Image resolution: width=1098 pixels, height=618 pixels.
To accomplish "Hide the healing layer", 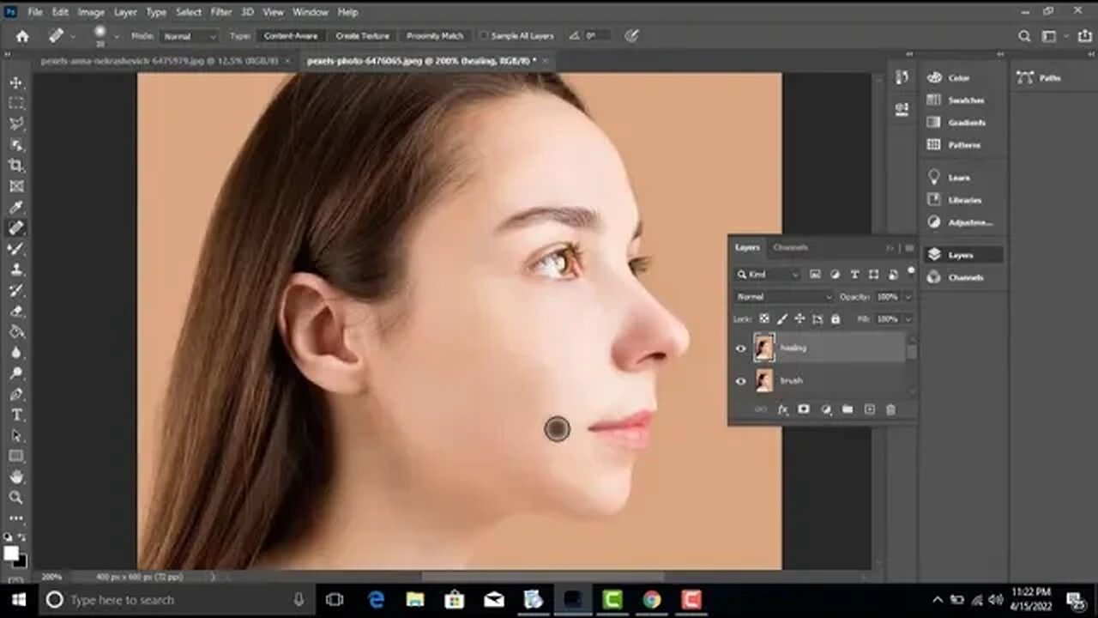I will pyautogui.click(x=741, y=348).
